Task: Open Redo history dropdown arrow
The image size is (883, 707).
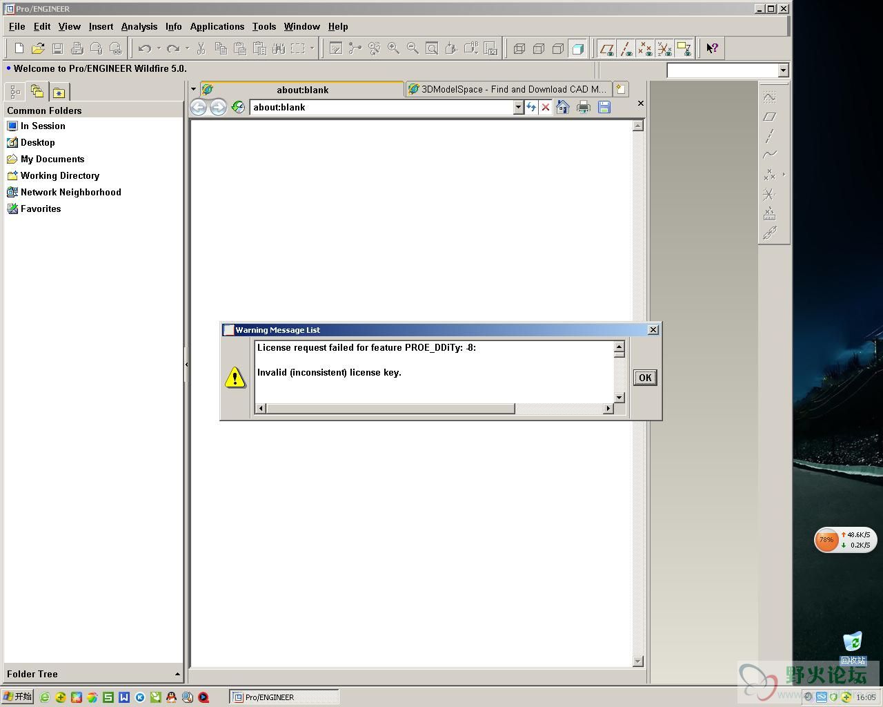Action: [x=187, y=48]
